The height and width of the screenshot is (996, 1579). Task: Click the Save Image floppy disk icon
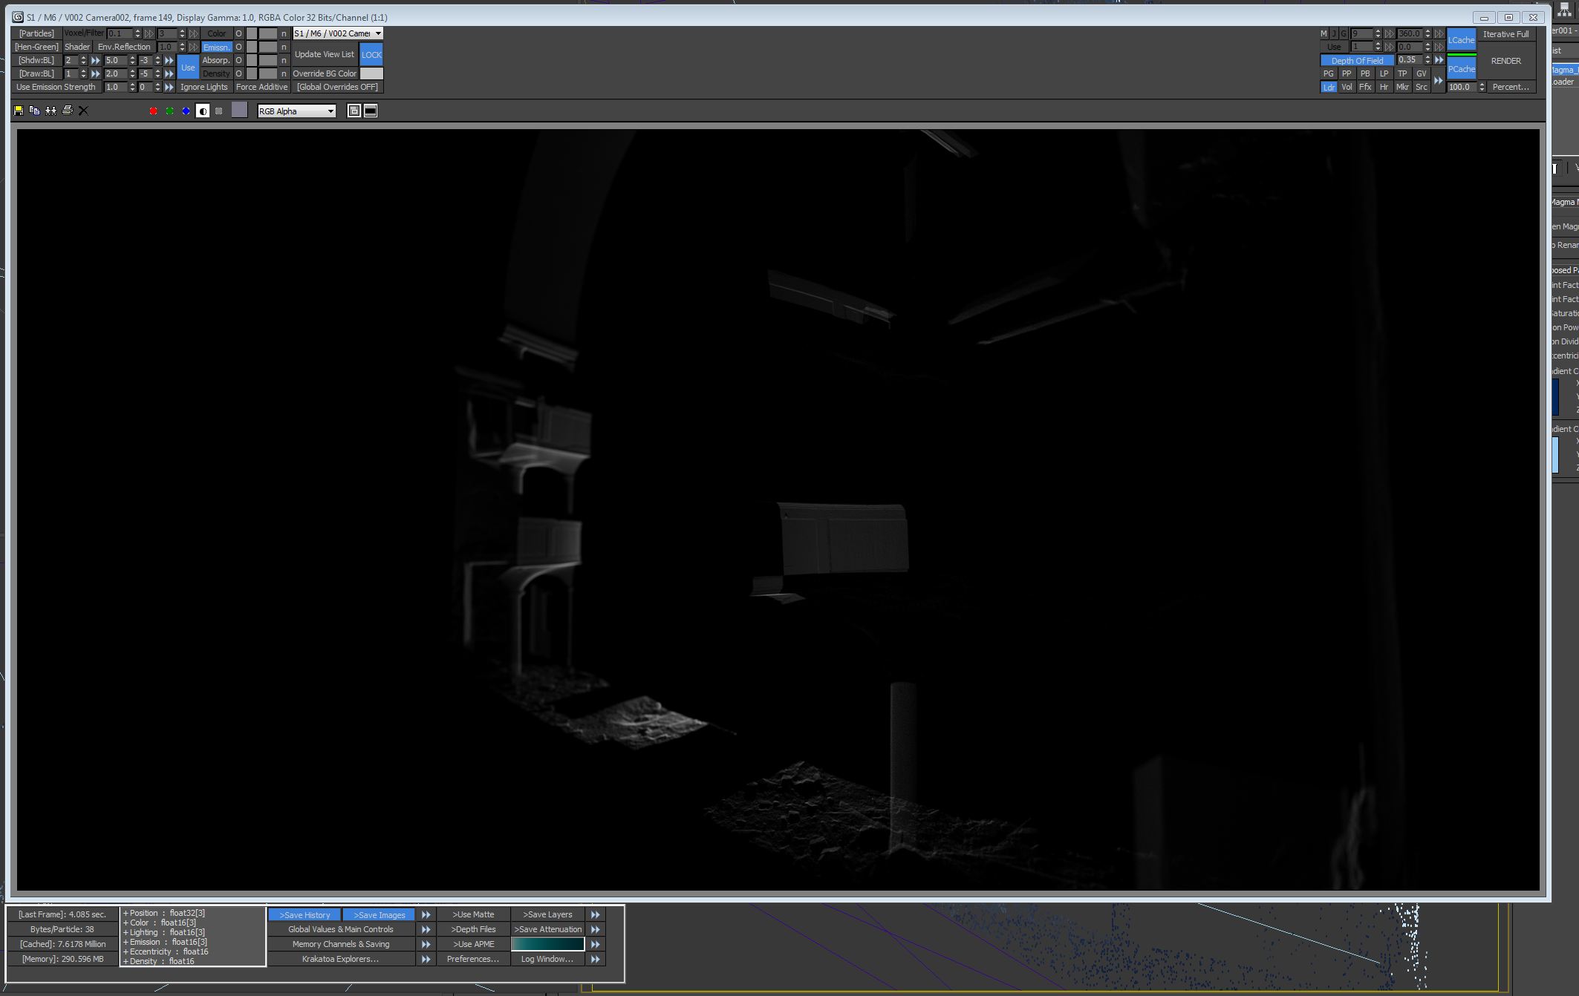point(19,111)
